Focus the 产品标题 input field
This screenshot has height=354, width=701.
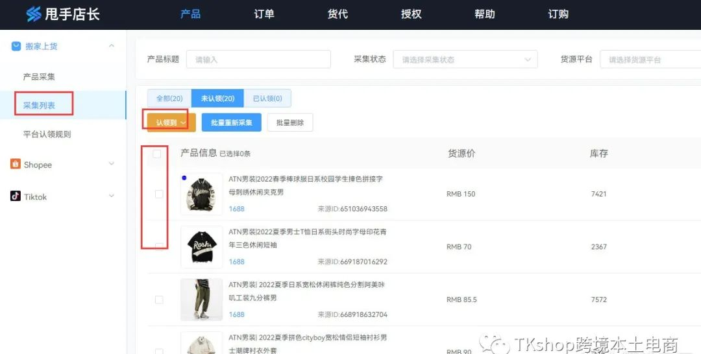pyautogui.click(x=258, y=60)
